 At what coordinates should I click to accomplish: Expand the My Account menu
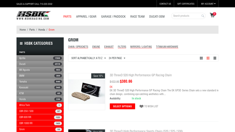(x=208, y=4)
